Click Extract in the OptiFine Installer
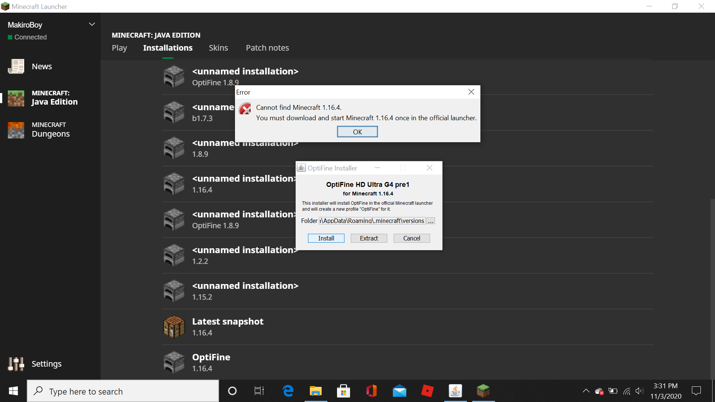Screen dimensions: 715x402 (369, 238)
